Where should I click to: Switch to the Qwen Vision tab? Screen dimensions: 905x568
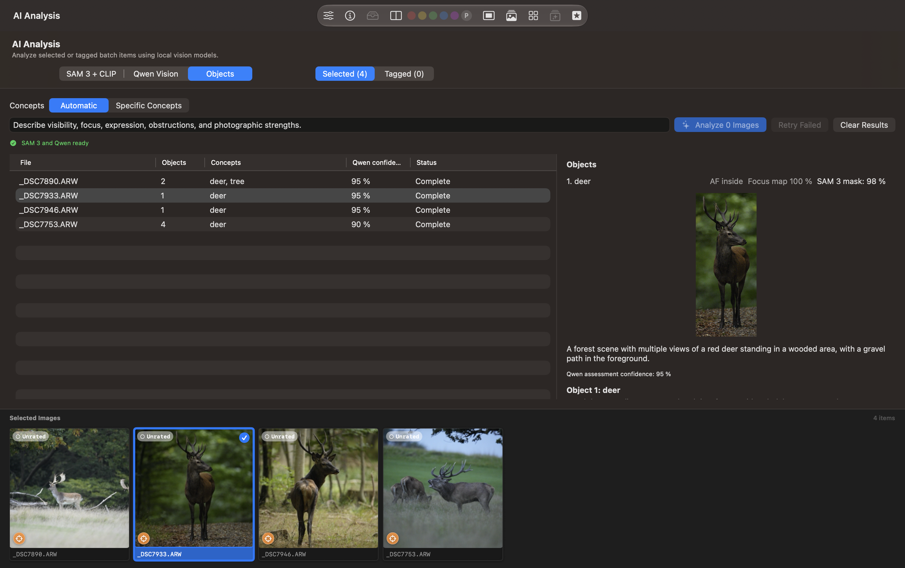click(x=156, y=74)
